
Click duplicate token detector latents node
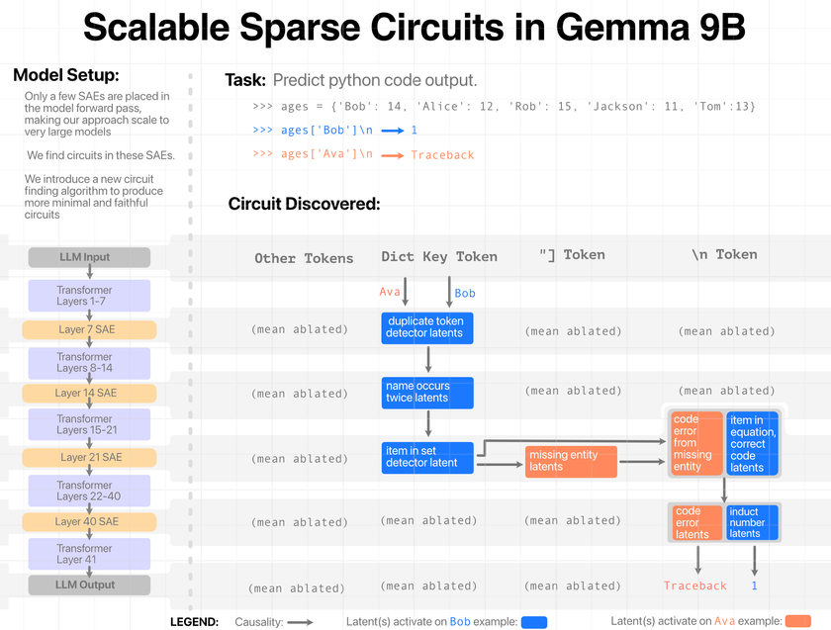click(427, 327)
